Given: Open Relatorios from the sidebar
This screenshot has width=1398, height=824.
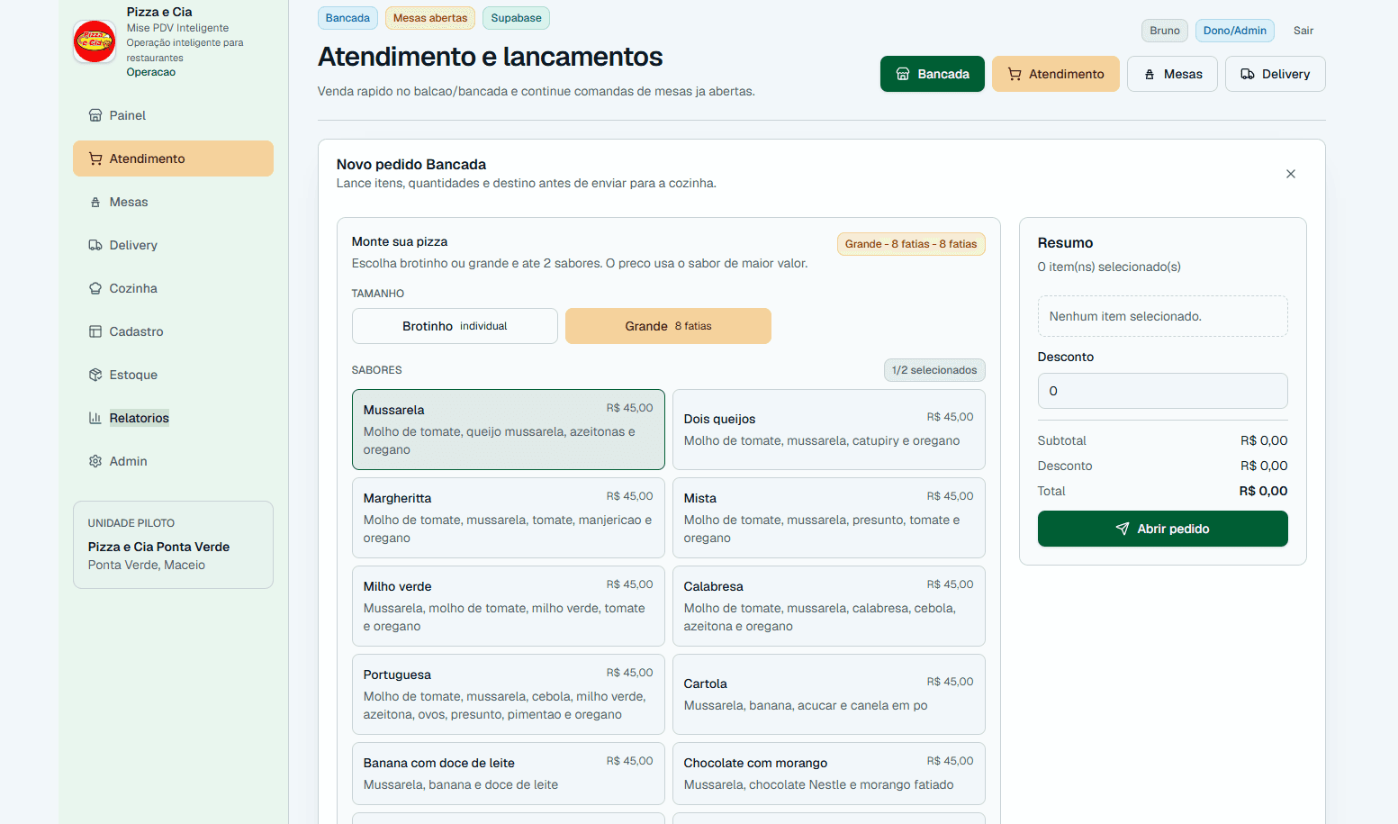Looking at the screenshot, I should click(173, 418).
